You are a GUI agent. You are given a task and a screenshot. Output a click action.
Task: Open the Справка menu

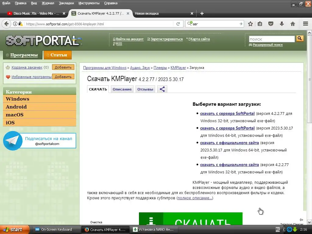[x=111, y=3]
